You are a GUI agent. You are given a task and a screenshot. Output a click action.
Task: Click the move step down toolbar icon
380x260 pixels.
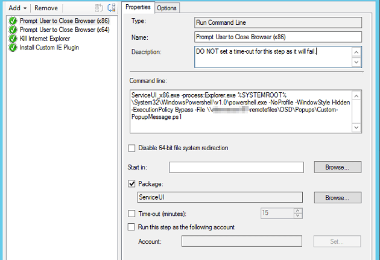(111, 8)
